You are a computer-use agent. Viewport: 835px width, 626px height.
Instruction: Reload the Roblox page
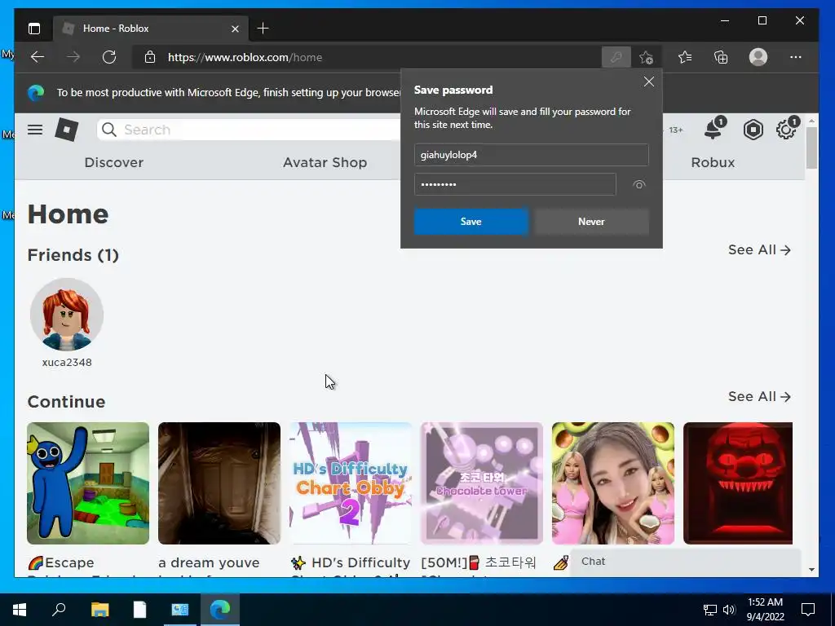[109, 57]
